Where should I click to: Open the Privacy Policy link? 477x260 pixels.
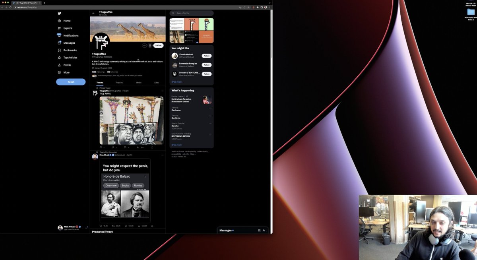190,151
